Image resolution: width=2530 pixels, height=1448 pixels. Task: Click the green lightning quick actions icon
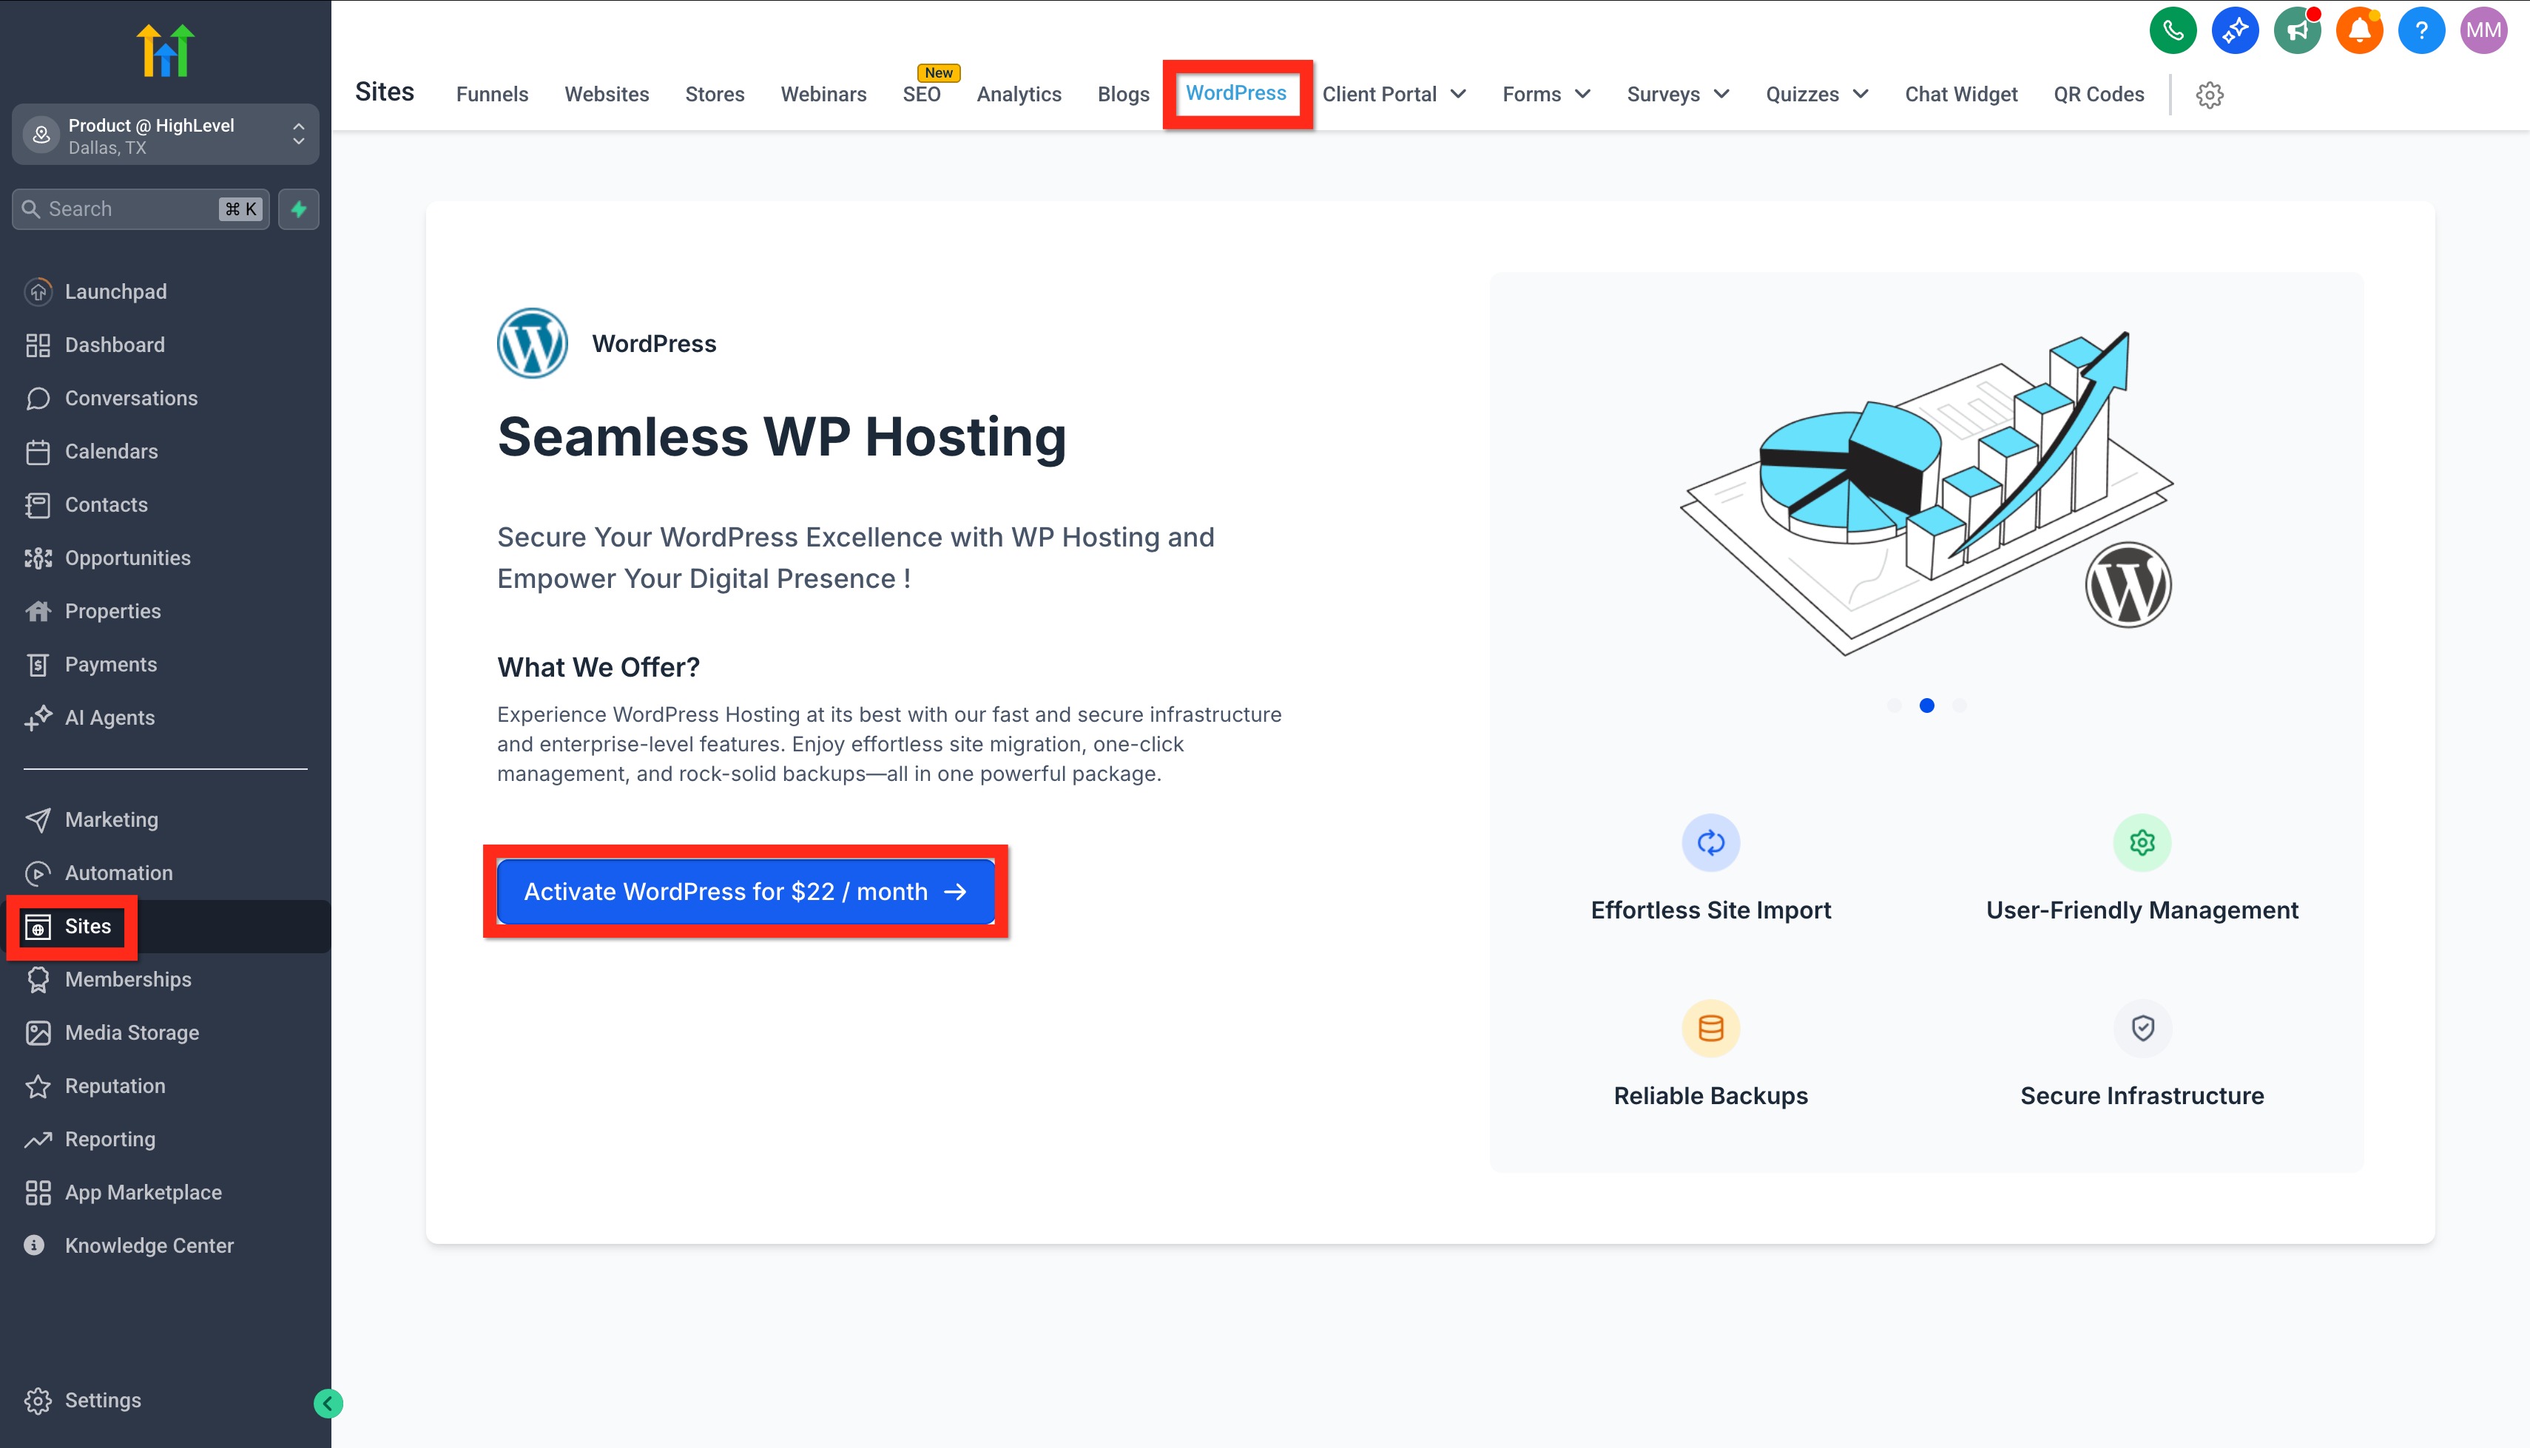tap(298, 209)
